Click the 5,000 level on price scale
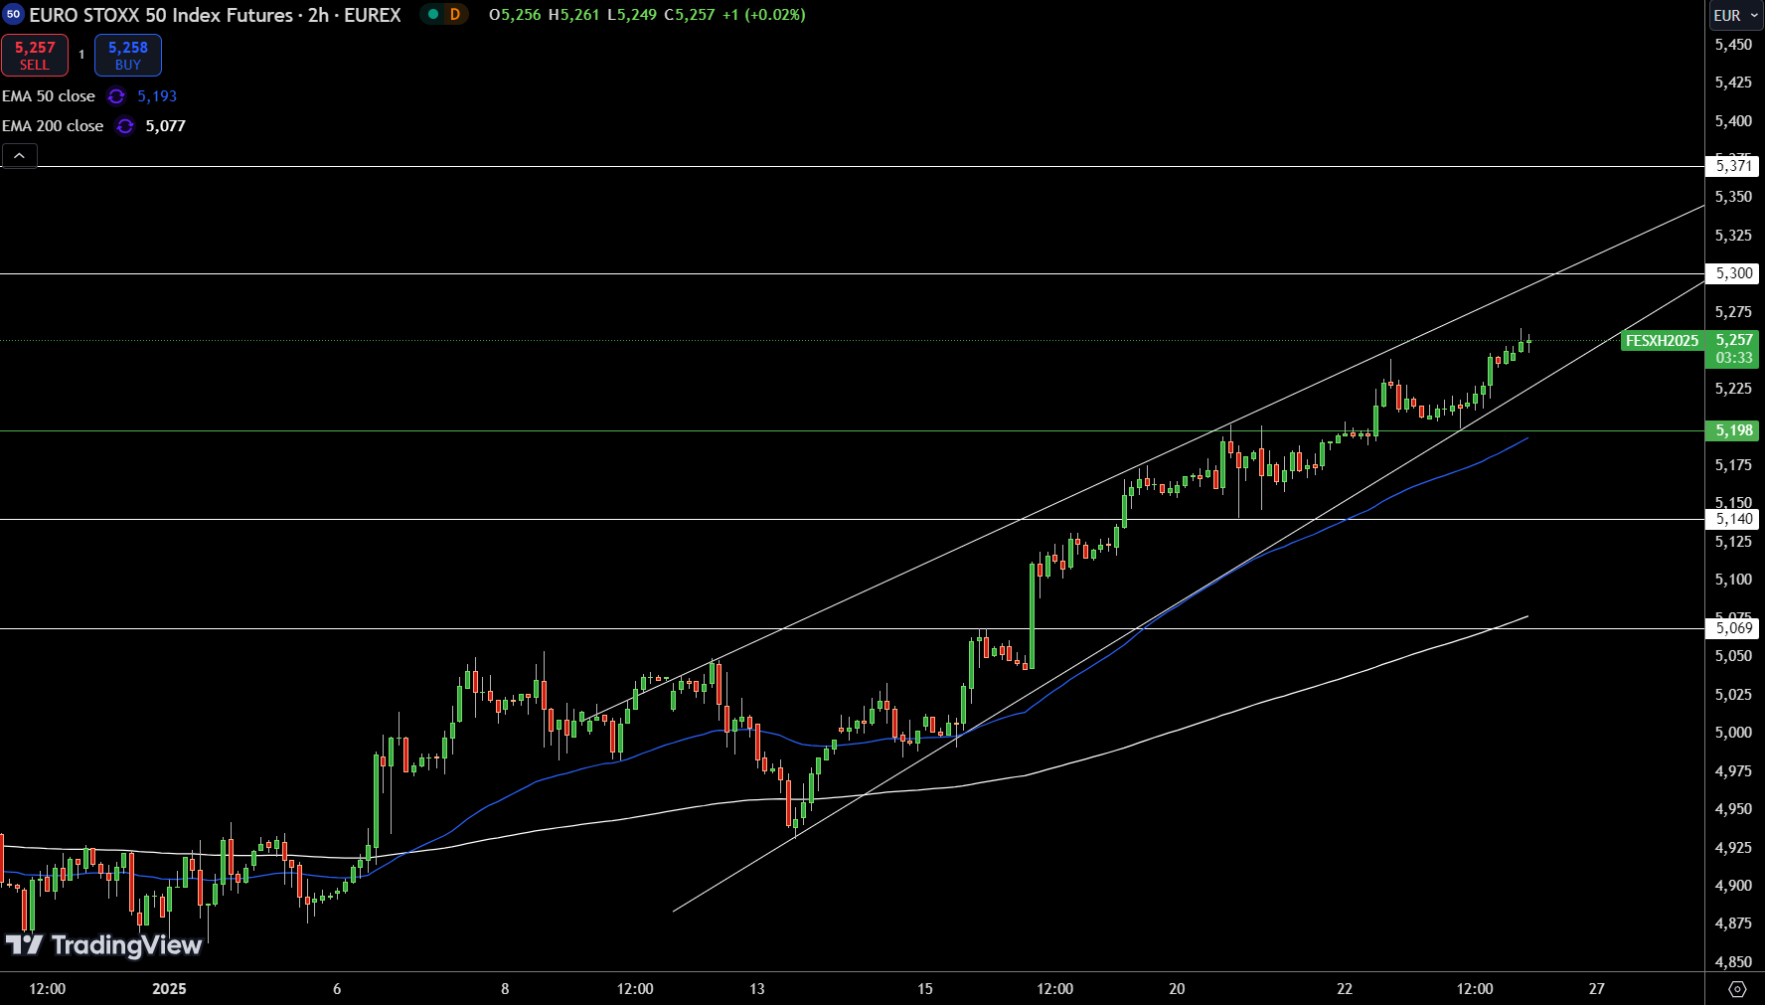This screenshot has height=1005, width=1765. click(x=1733, y=733)
